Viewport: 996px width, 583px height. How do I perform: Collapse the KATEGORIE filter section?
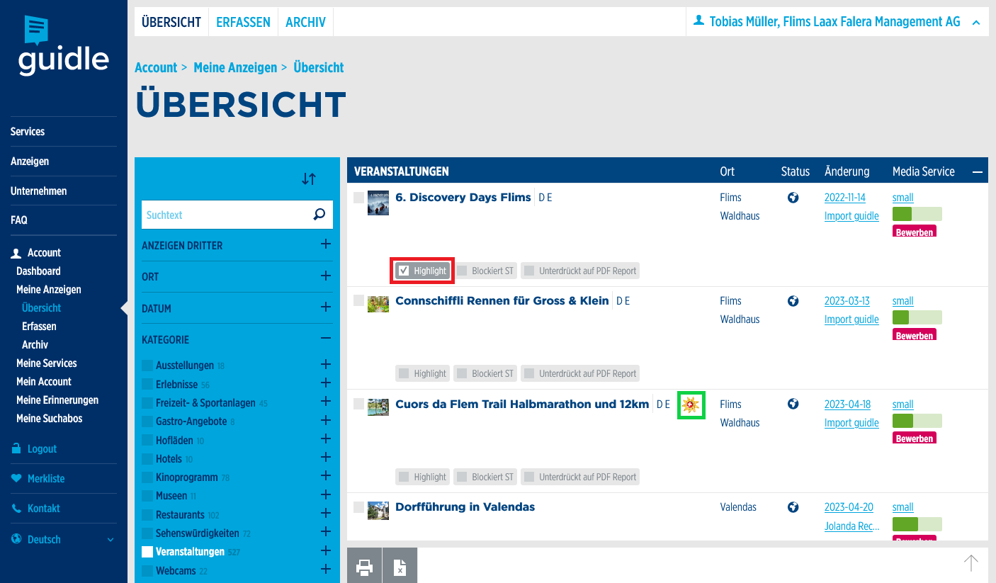(325, 339)
